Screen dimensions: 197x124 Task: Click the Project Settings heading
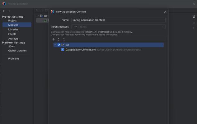point(12,17)
